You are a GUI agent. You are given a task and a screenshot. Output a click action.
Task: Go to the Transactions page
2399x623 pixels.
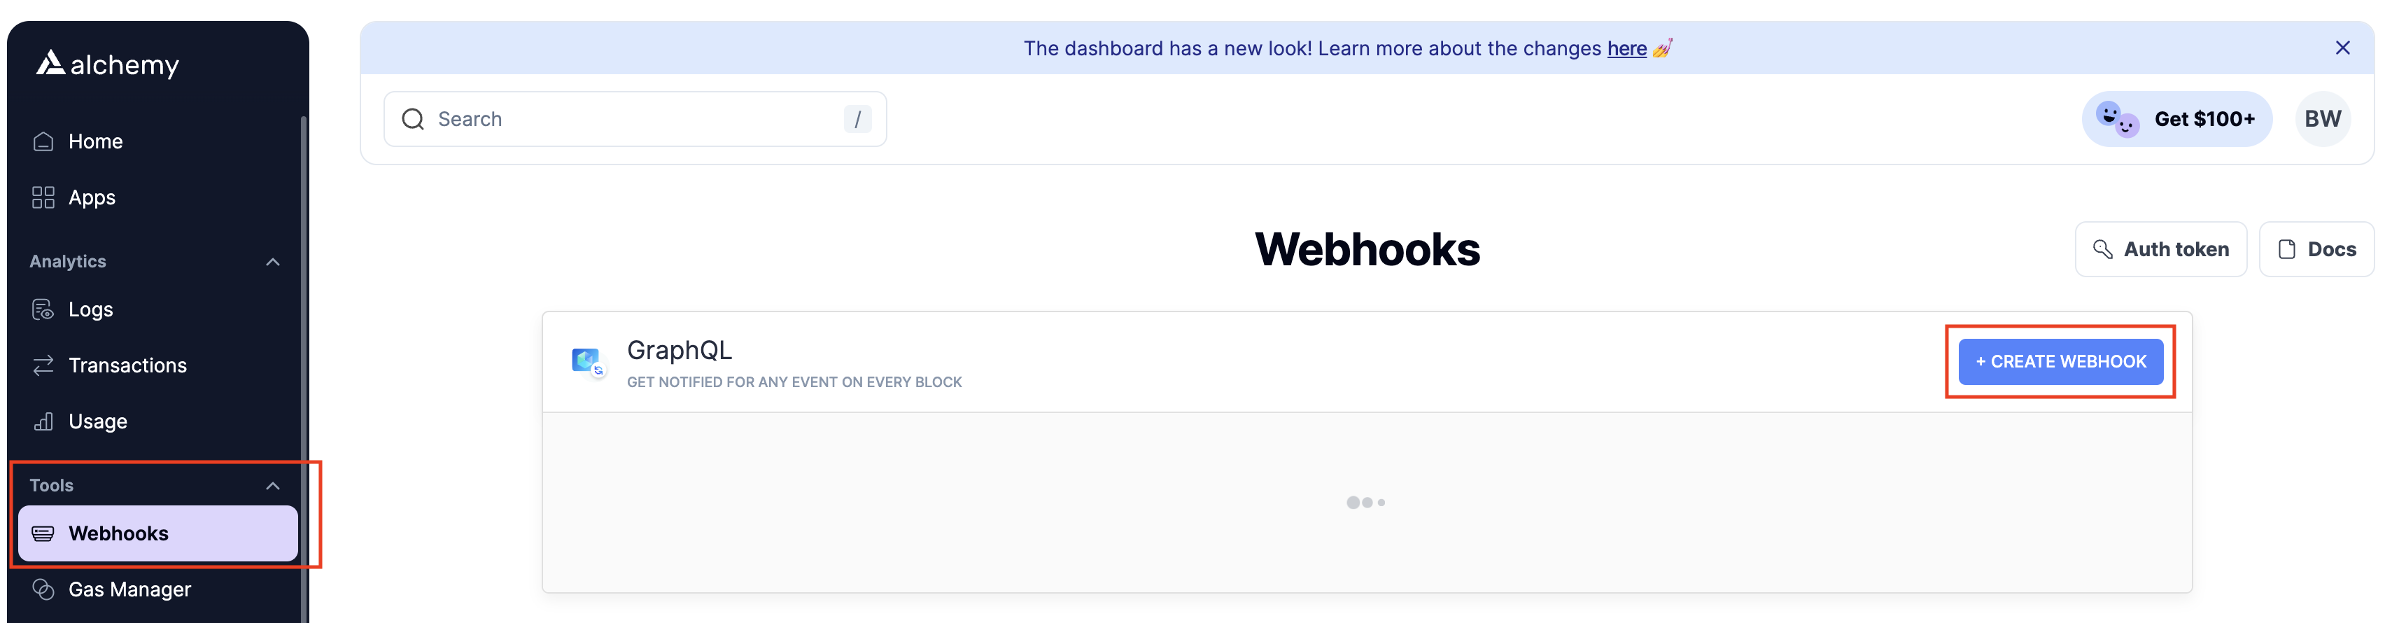pos(127,365)
